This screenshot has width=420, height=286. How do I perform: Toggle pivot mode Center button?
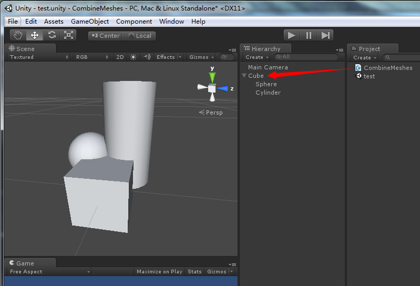pos(106,36)
